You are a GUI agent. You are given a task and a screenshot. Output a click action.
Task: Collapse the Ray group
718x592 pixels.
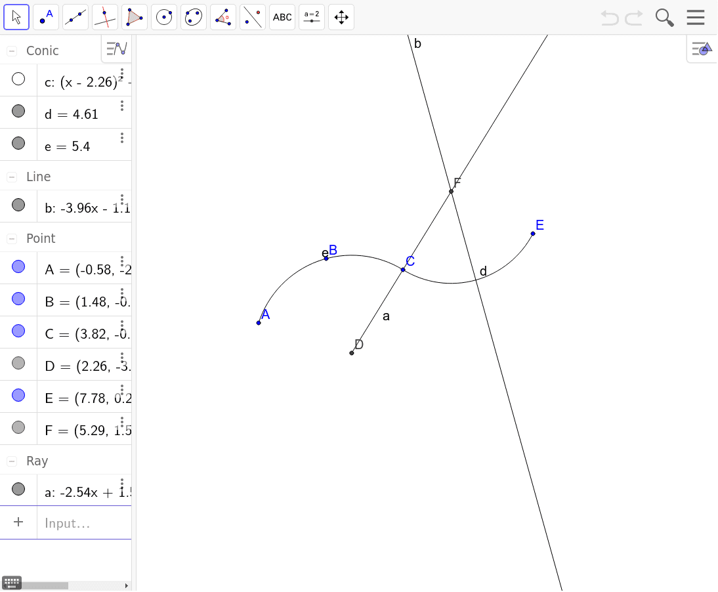[x=12, y=461]
